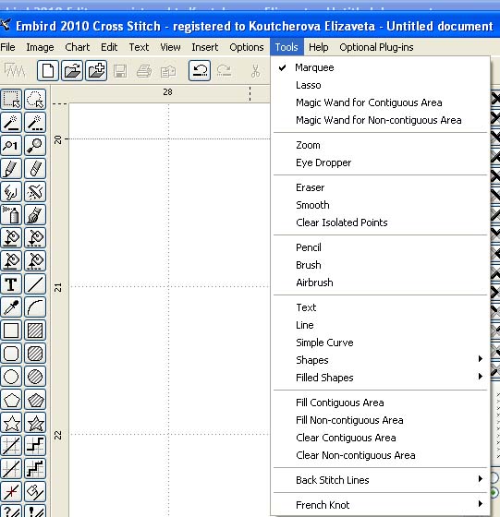500x517 pixels.
Task: Select the Eye Dropper tool icon
Action: click(11, 307)
